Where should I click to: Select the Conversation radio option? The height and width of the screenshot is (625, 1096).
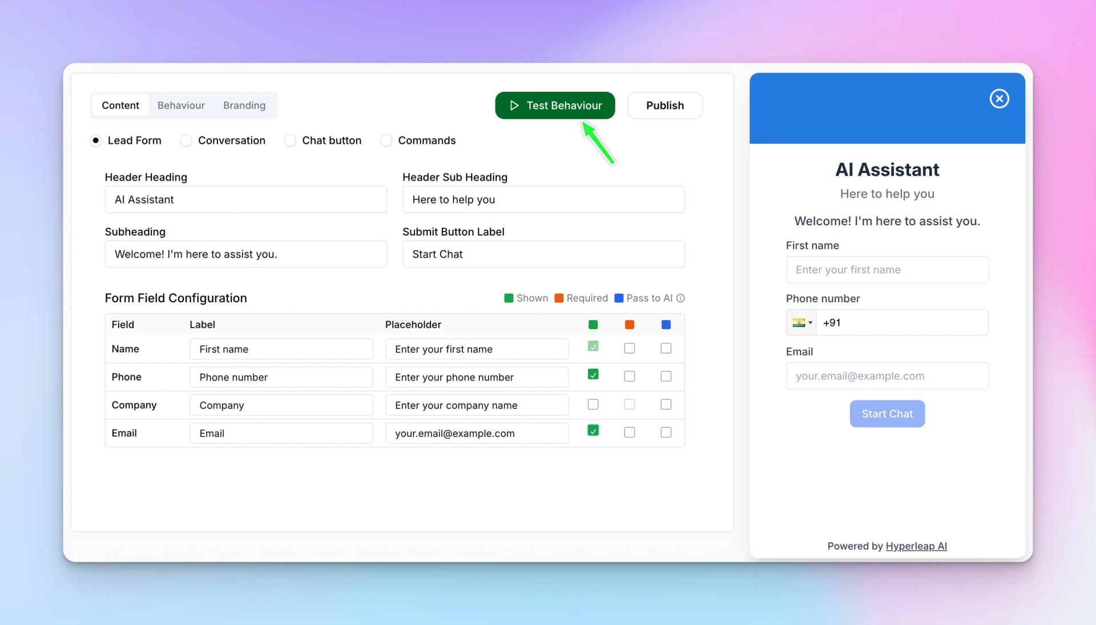coord(186,140)
